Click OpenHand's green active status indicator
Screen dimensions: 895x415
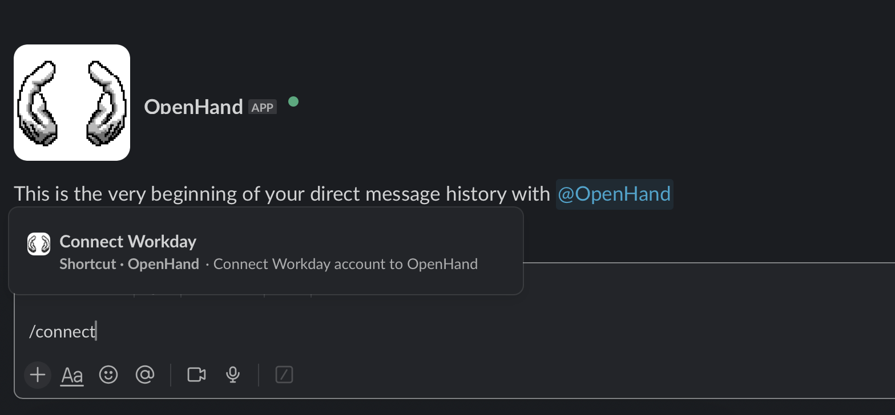pos(293,101)
